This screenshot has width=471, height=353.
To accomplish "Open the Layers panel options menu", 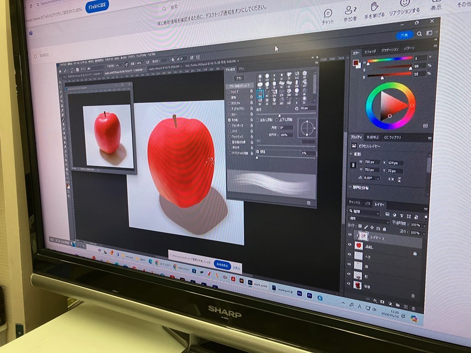I will 425,209.
